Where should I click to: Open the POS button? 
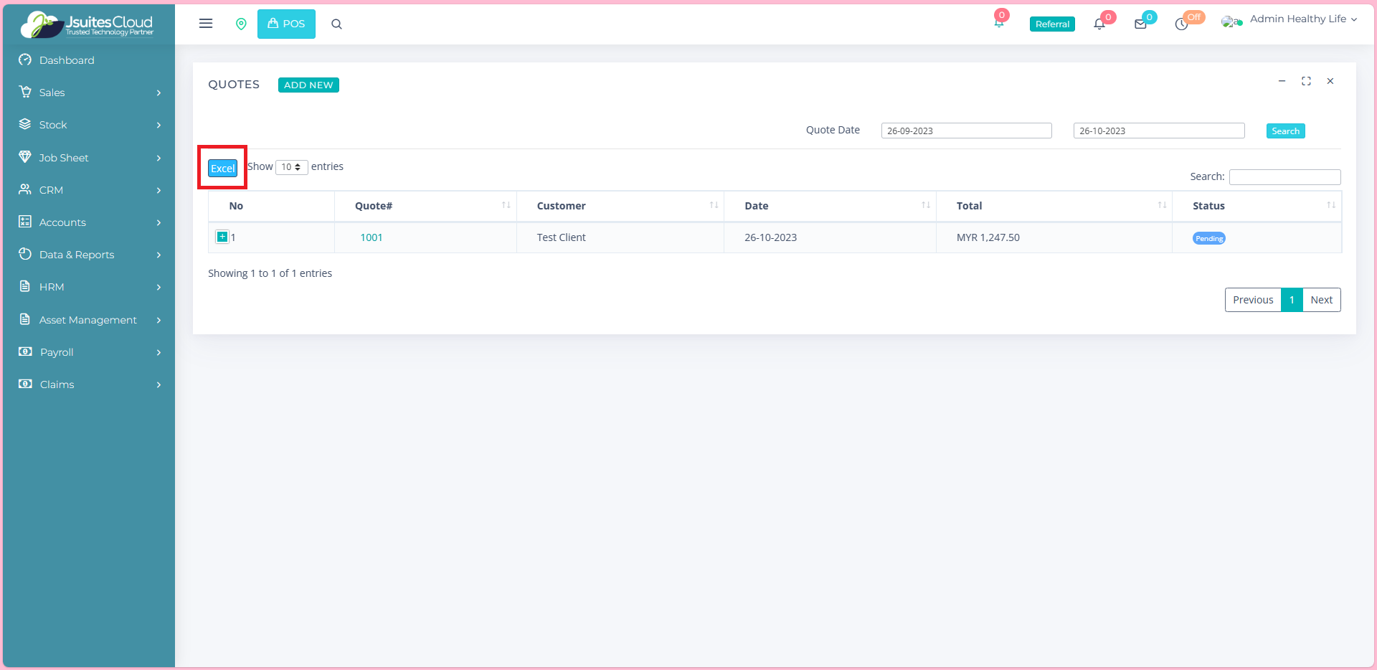286,24
